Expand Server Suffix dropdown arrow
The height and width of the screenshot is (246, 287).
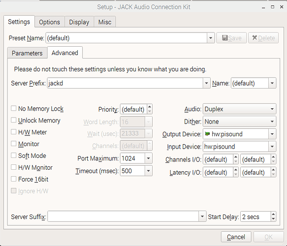pos(202,216)
